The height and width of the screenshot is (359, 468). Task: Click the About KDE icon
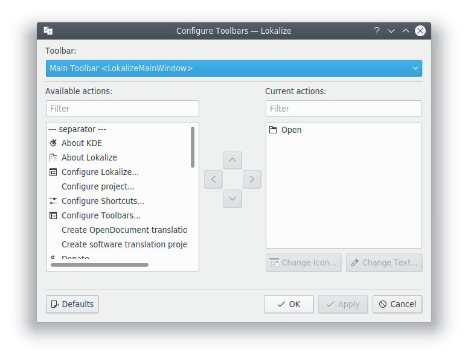coord(53,143)
